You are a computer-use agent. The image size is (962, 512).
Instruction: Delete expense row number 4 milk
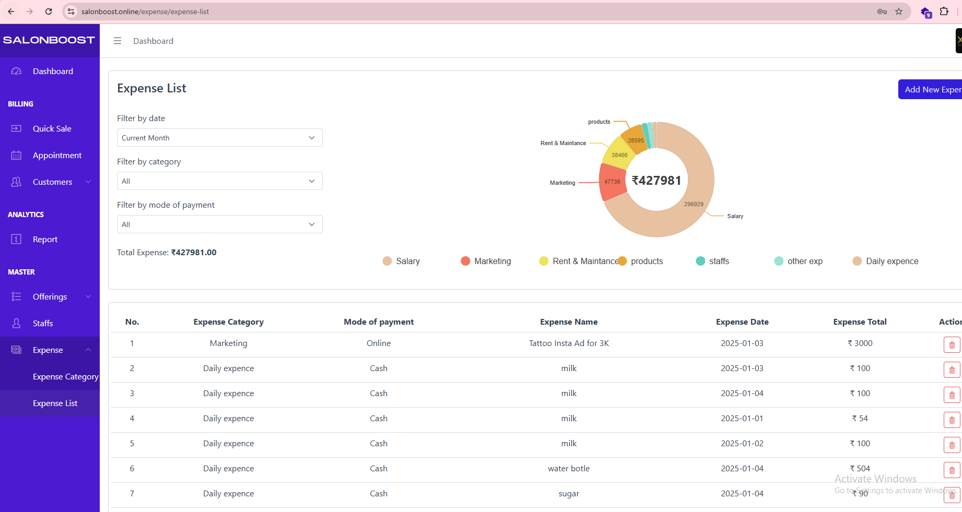tap(952, 420)
